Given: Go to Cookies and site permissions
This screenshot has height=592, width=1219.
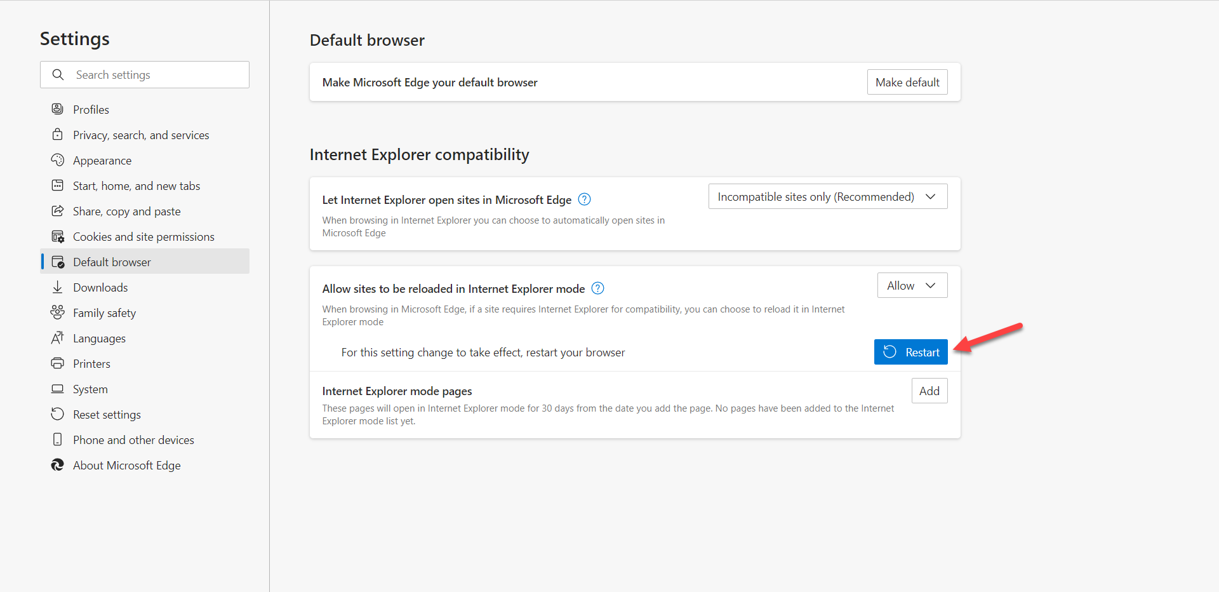Looking at the screenshot, I should coord(143,237).
